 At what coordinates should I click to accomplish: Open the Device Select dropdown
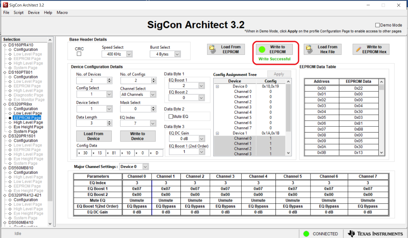(x=109, y=109)
